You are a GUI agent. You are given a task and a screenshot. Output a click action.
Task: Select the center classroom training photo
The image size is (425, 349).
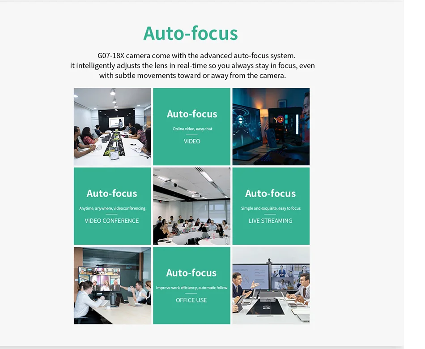click(x=191, y=206)
